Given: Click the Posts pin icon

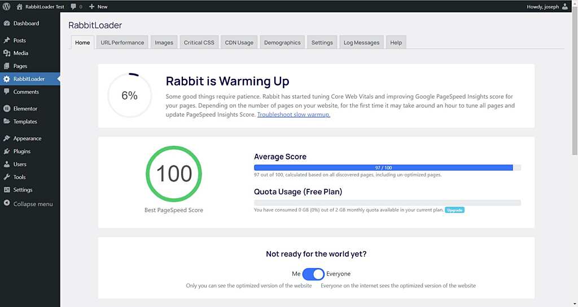Looking at the screenshot, I should tap(7, 40).
